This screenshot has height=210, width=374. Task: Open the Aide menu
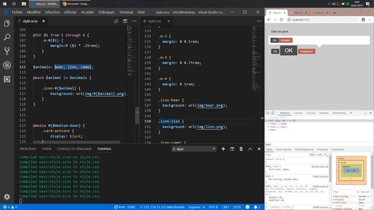coord(141,12)
